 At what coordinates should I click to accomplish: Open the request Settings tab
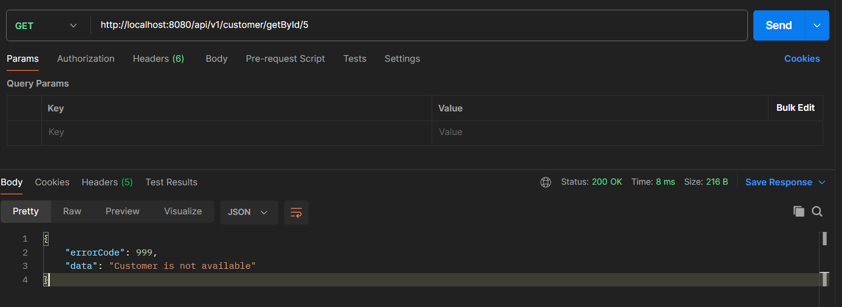[x=402, y=59]
